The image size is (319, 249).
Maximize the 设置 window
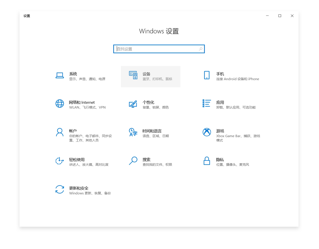280,16
